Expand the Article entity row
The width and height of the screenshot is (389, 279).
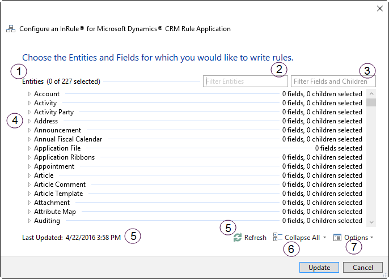coord(29,175)
